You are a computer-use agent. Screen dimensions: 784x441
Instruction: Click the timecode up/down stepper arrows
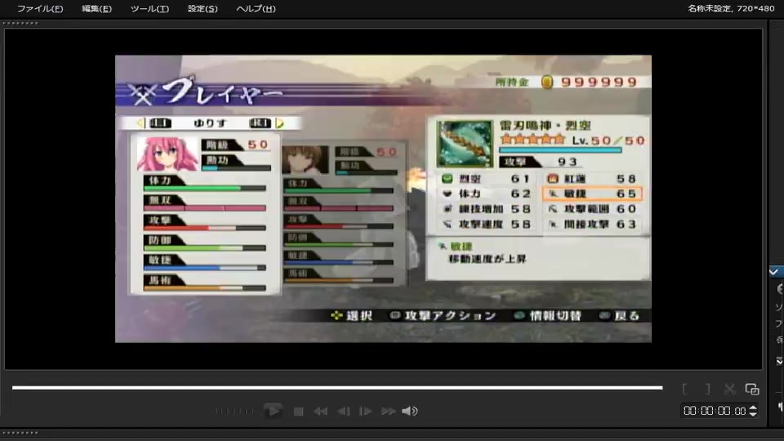point(753,411)
